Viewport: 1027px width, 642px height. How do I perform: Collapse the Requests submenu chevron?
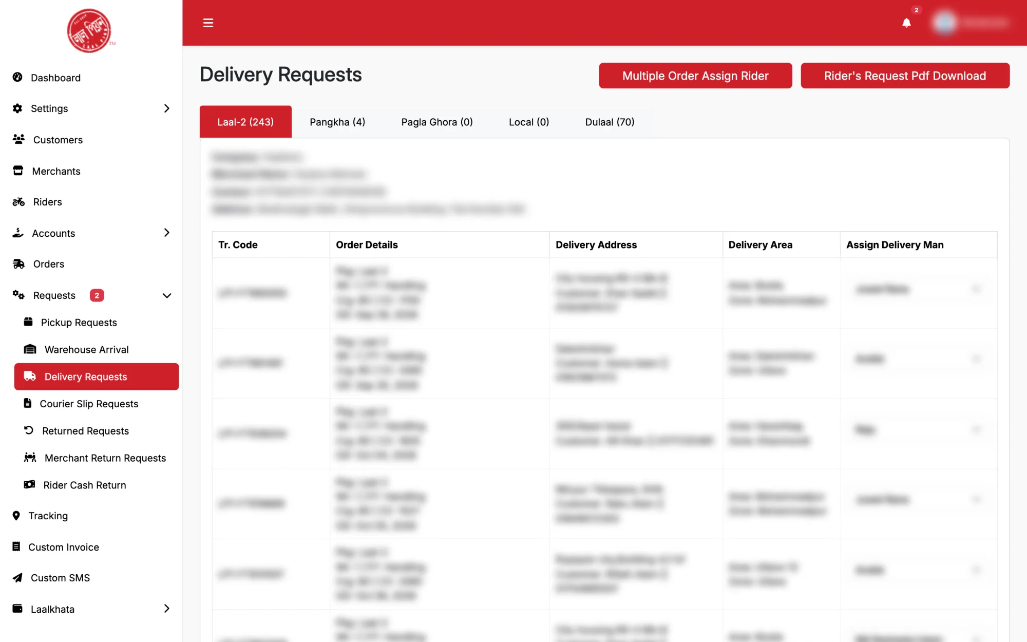tap(166, 295)
